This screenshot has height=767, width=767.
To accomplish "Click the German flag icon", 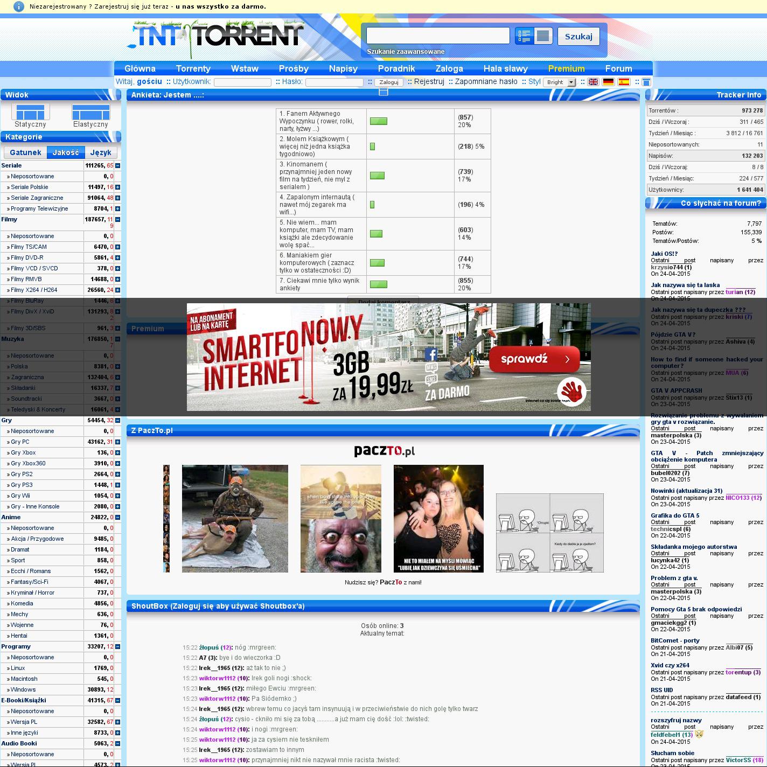I will (x=608, y=82).
